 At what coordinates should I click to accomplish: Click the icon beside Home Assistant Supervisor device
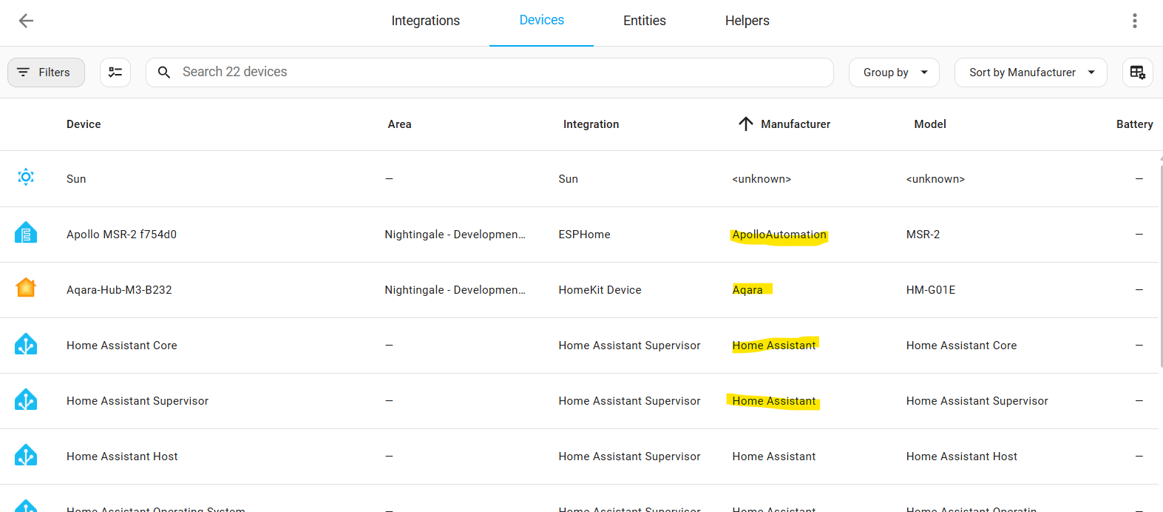(26, 400)
